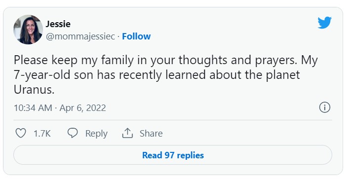The image size is (350, 179).
Task: Click the tweet's first line about thoughts and prayers
Action: [166, 60]
